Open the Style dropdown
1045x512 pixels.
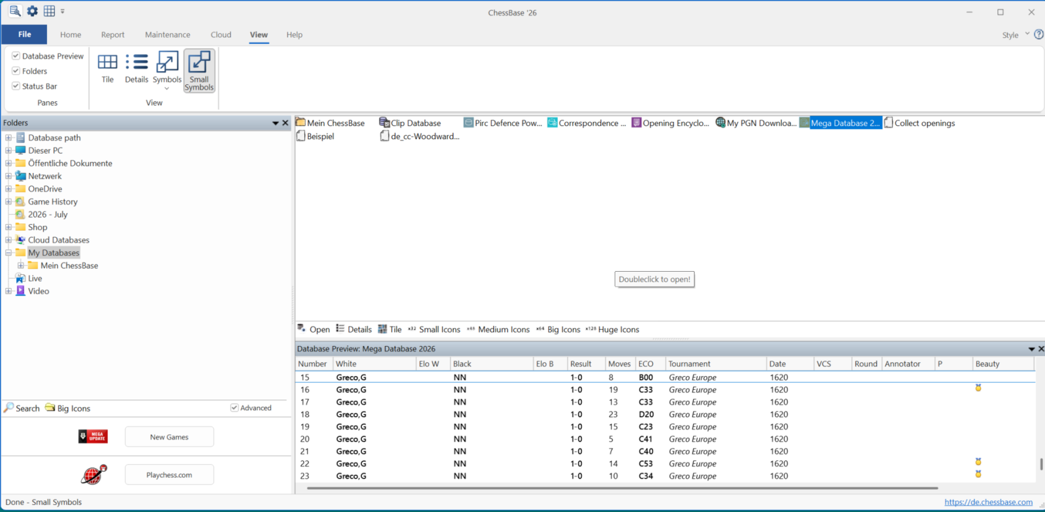(1016, 35)
